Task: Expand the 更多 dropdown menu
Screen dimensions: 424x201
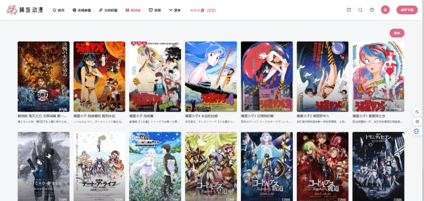Action: (x=175, y=10)
